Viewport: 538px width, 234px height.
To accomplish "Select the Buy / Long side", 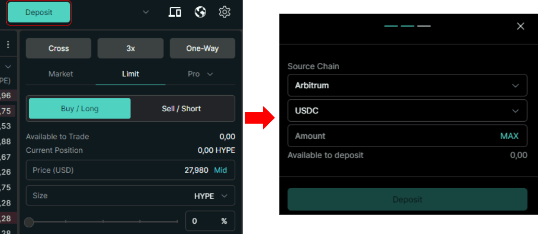I will tap(79, 109).
